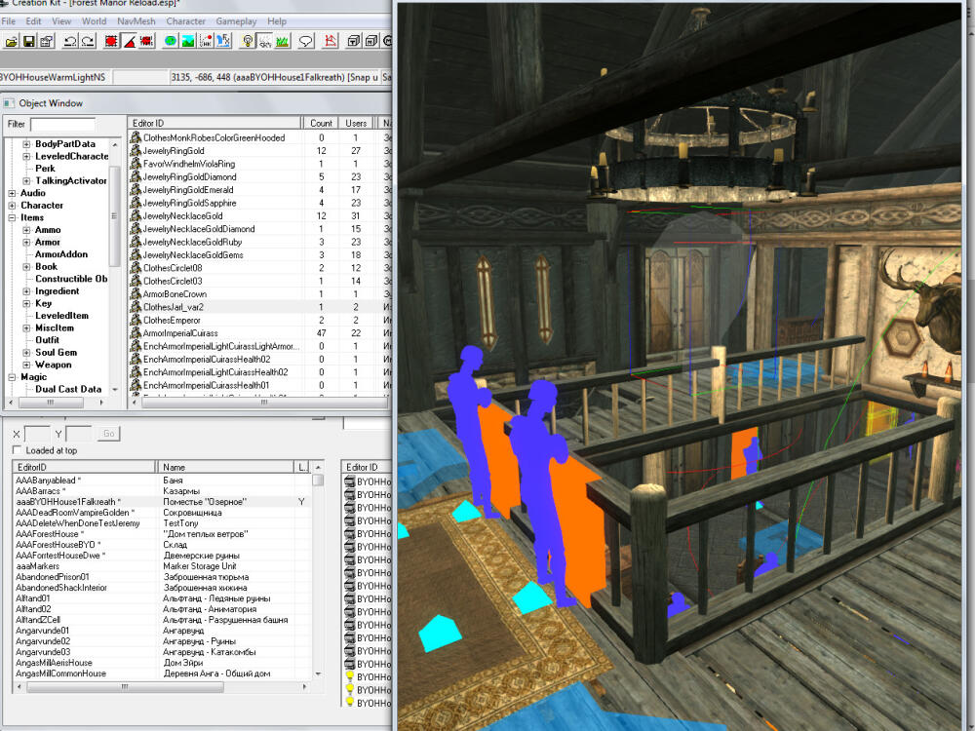Click the Fx toolbar icon

tap(223, 41)
